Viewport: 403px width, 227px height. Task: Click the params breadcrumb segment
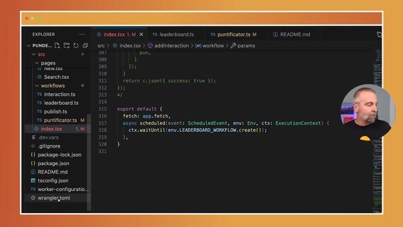(x=246, y=45)
